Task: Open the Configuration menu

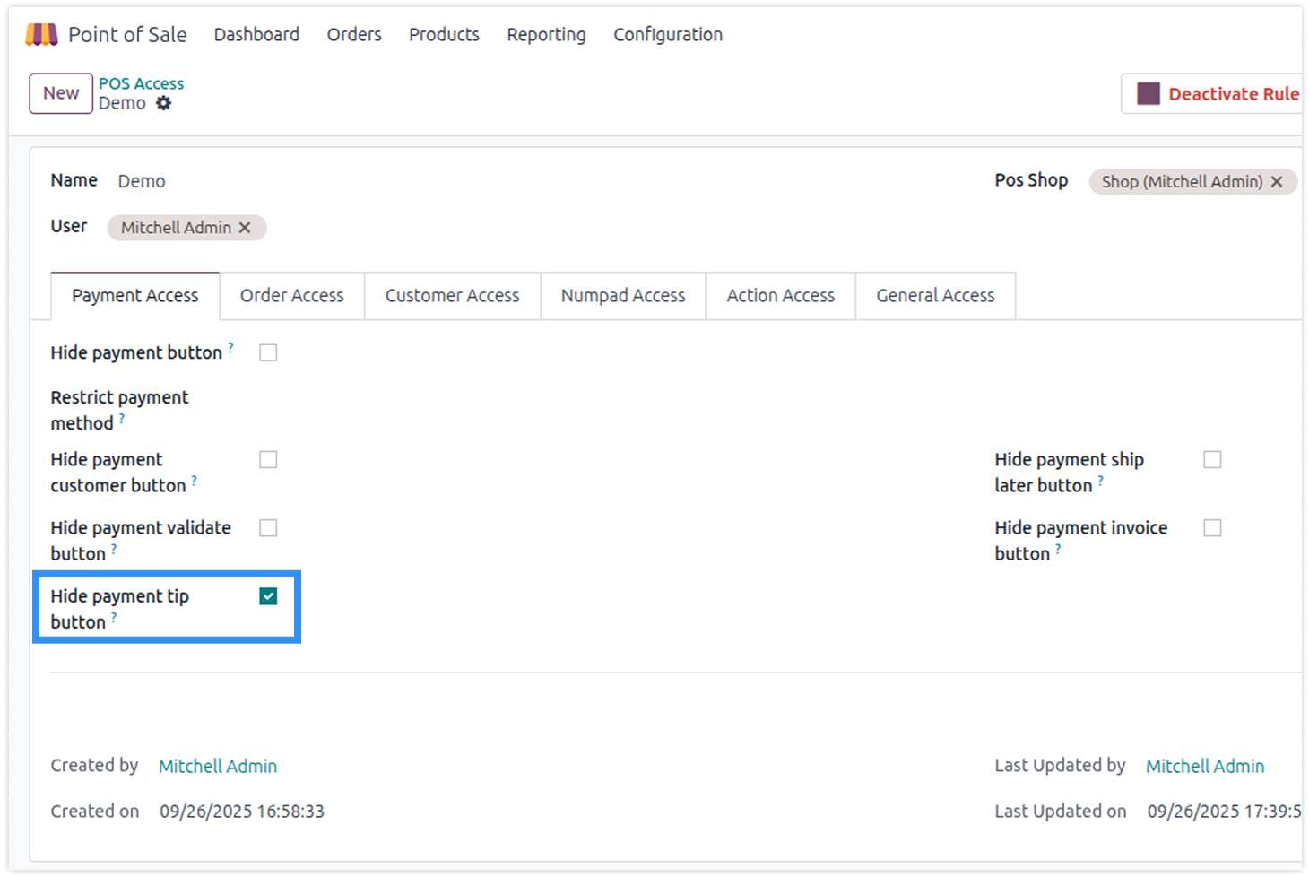Action: coord(667,35)
